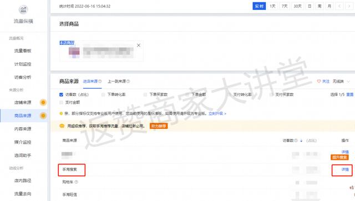355x201 pixels.
Task: Enable the 下单转化率 checkbox
Action: pos(103,94)
